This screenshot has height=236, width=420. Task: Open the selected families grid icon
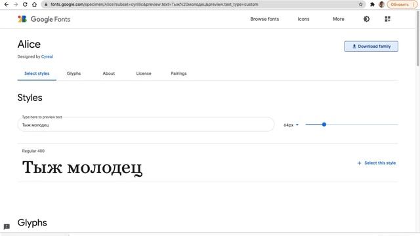(x=387, y=19)
